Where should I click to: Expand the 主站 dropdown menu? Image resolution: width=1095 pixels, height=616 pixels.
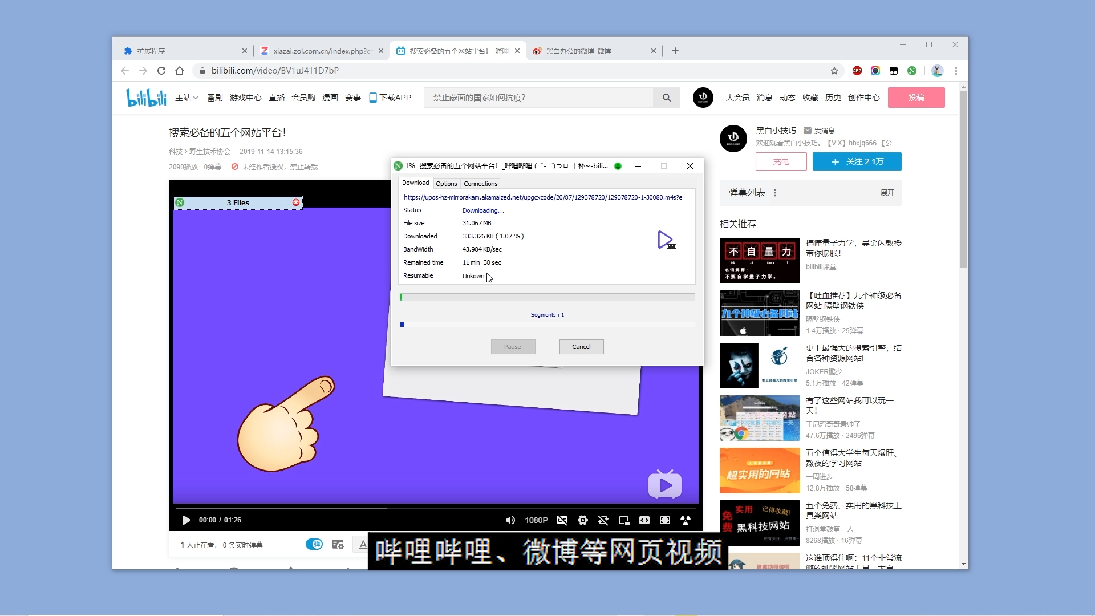click(x=186, y=98)
